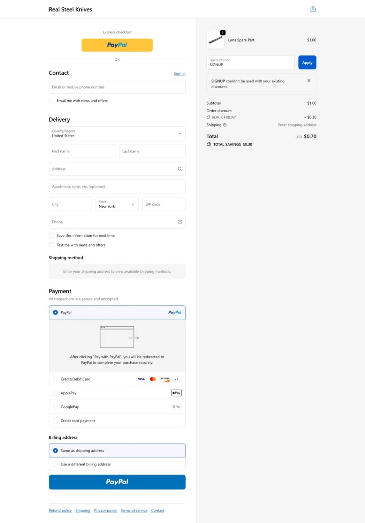Click the BLACK FRIDAY discount tag icon
Viewport: 365px width, 523px height.
[208, 117]
